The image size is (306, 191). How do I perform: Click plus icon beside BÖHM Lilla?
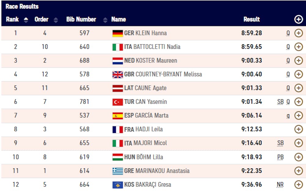[x=298, y=157]
